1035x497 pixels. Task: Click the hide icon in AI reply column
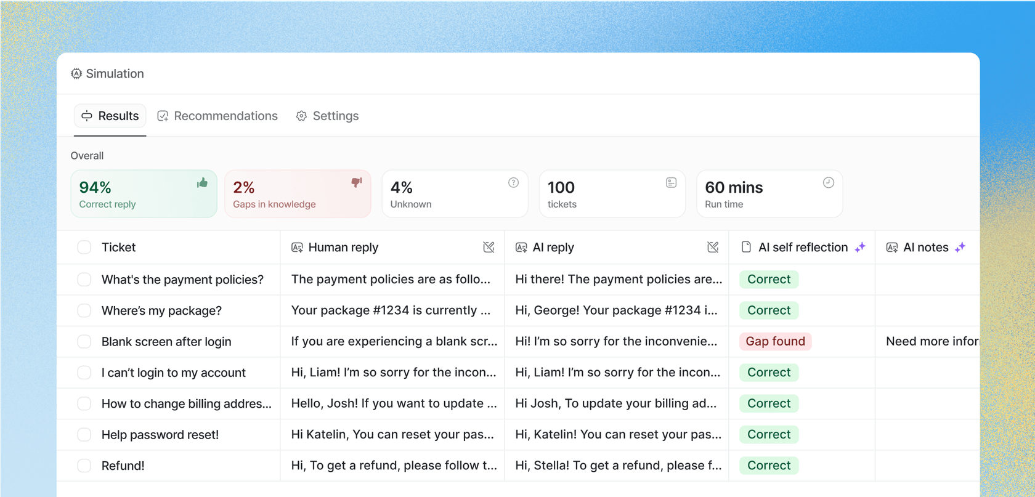point(713,248)
